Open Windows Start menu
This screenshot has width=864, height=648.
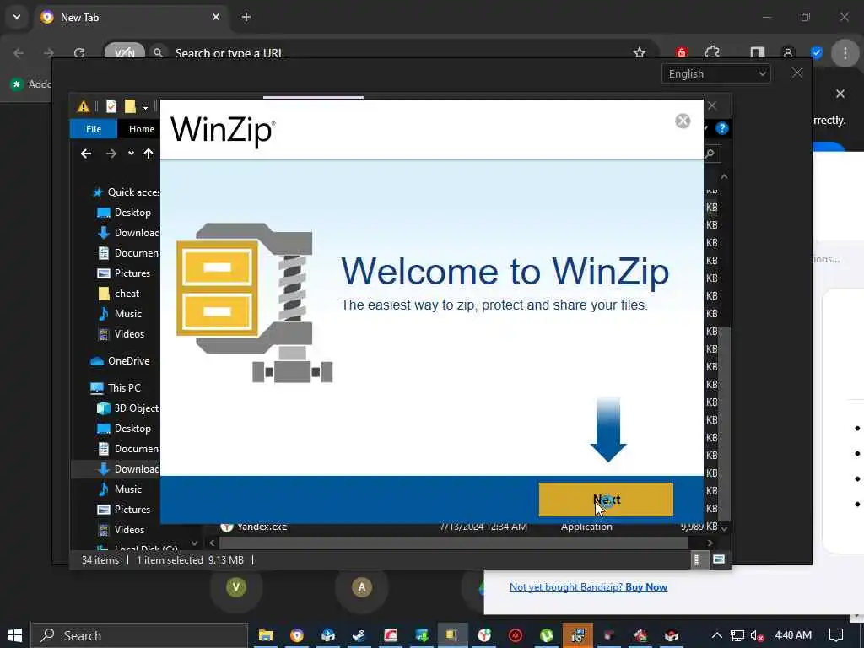(15, 635)
